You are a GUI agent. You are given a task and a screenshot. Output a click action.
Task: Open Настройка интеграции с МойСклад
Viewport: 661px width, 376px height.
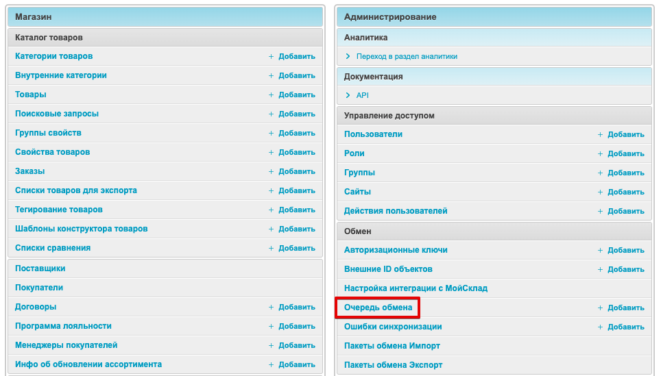(416, 288)
